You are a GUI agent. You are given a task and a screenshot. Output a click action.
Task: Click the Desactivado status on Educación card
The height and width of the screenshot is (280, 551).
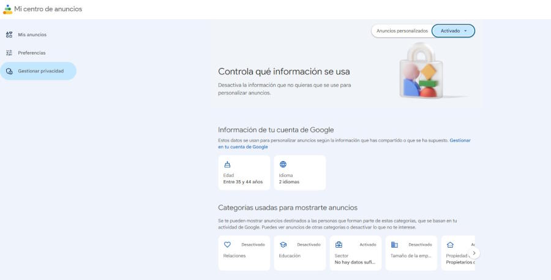pos(309,244)
